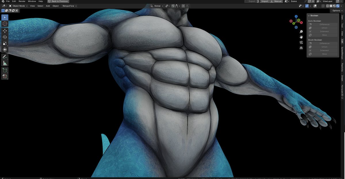Apply Union under Auto Boolean
This screenshot has width=345, height=179.
324,28
